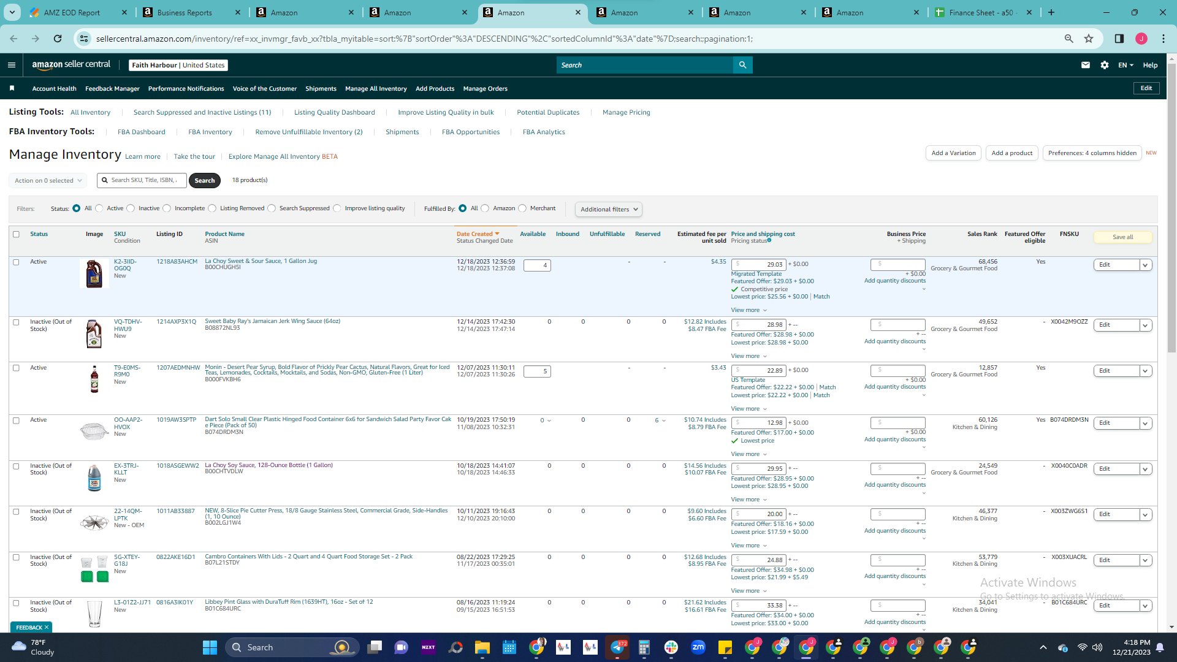The width and height of the screenshot is (1177, 662).
Task: Click the Add a Variation button
Action: point(953,153)
